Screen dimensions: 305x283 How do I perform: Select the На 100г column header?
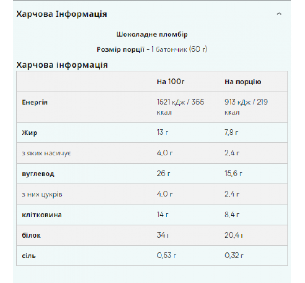point(170,82)
